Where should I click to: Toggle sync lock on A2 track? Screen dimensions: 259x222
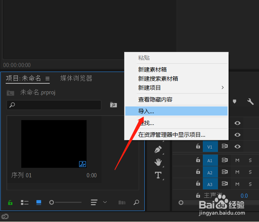tap(225, 172)
